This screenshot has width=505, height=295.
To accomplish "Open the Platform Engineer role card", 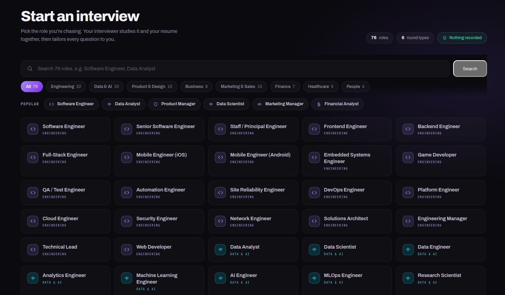I will pos(441,193).
